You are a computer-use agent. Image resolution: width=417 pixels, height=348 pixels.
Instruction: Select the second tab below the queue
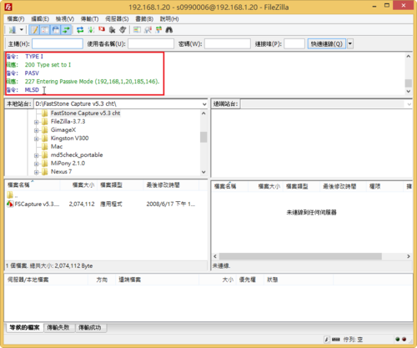(x=58, y=327)
